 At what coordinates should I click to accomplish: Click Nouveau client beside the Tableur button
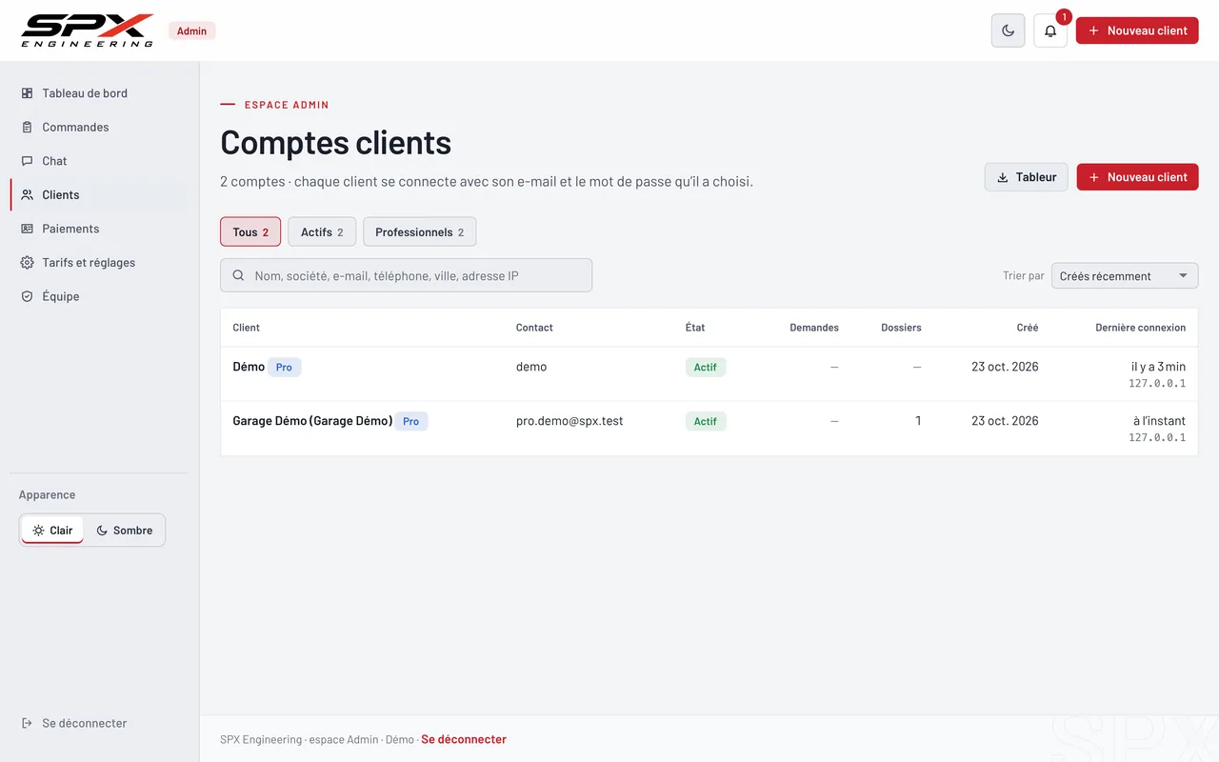[1137, 177]
